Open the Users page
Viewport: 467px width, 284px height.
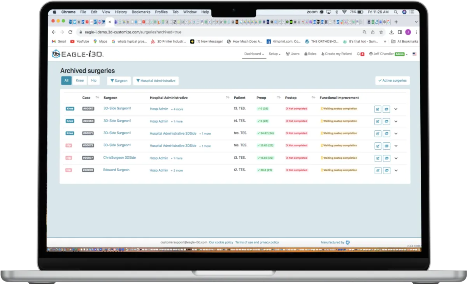pyautogui.click(x=293, y=54)
